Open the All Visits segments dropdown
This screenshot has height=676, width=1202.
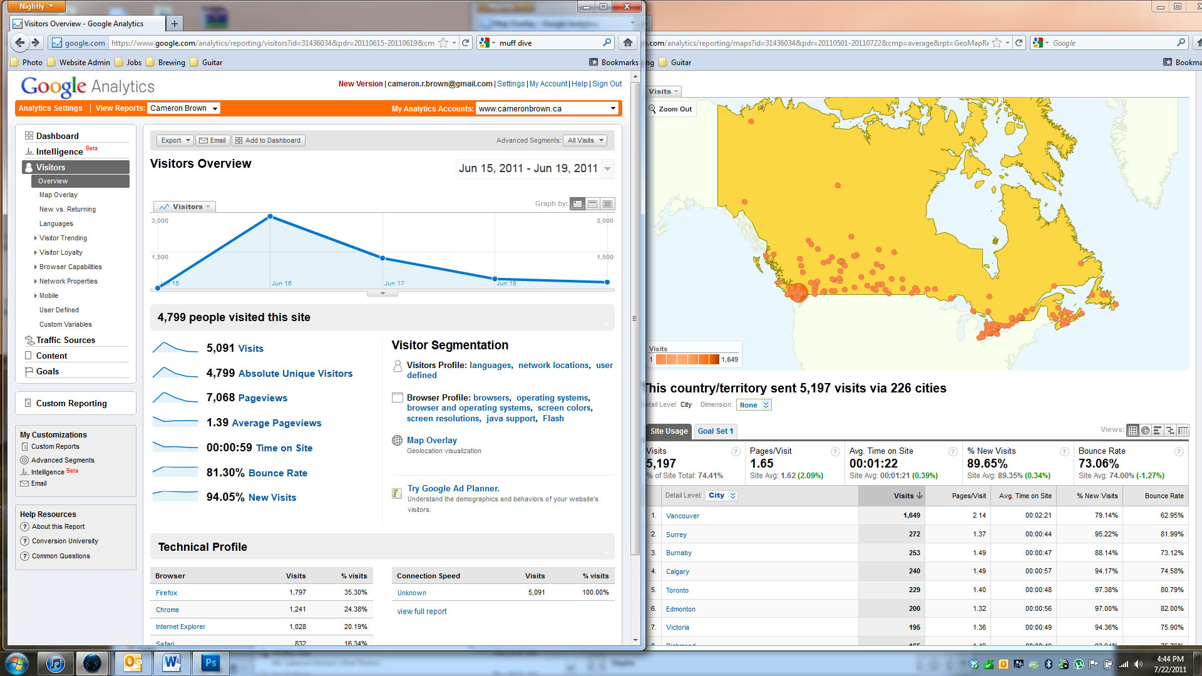(585, 140)
